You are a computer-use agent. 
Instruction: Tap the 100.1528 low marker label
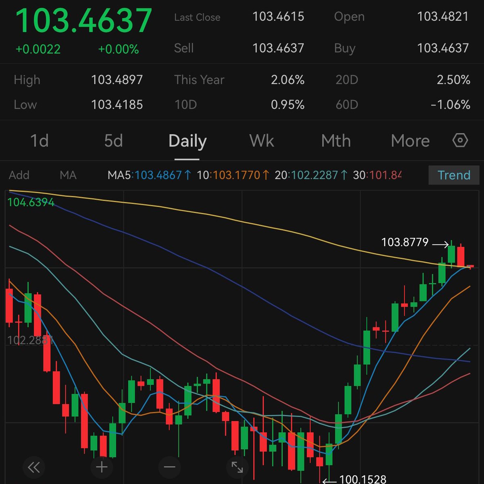[x=363, y=479]
